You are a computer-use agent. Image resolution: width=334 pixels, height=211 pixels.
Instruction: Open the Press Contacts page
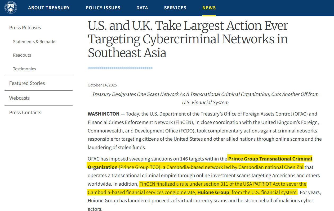25,112
